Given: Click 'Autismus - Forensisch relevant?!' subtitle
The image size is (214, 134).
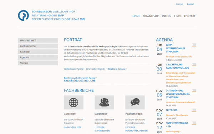Looking at the screenshot, I should click(x=180, y=102).
